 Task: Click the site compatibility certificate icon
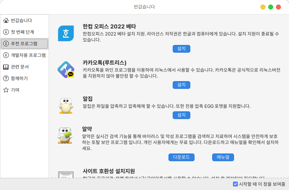[x=66, y=174]
